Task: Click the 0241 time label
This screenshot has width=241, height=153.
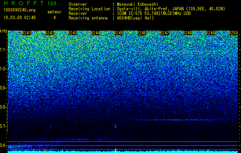Action: 26,33
